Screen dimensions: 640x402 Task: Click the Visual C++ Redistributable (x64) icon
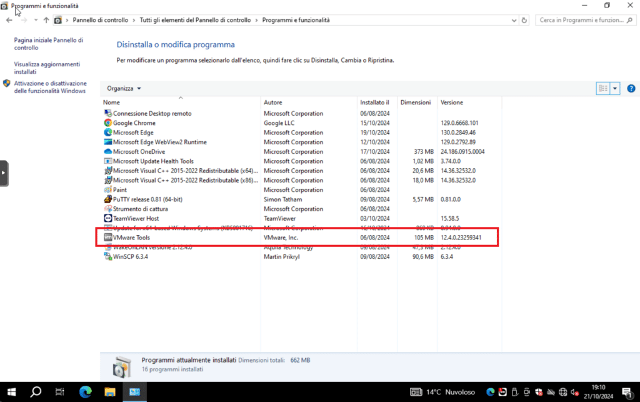click(107, 171)
